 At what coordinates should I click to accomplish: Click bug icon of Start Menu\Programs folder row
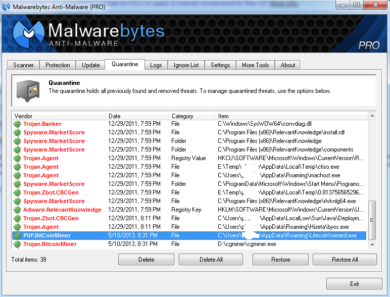pos(17,184)
